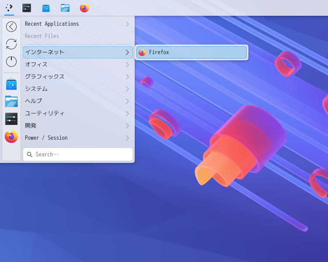The height and width of the screenshot is (262, 328).
Task: Launch Firefox from the top panel
Action: click(84, 8)
